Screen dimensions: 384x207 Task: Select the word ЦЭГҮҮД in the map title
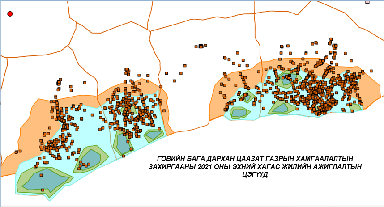pos(255,175)
